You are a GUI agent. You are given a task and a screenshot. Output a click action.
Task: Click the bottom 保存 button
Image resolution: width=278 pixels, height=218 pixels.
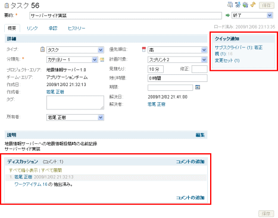tap(266, 214)
